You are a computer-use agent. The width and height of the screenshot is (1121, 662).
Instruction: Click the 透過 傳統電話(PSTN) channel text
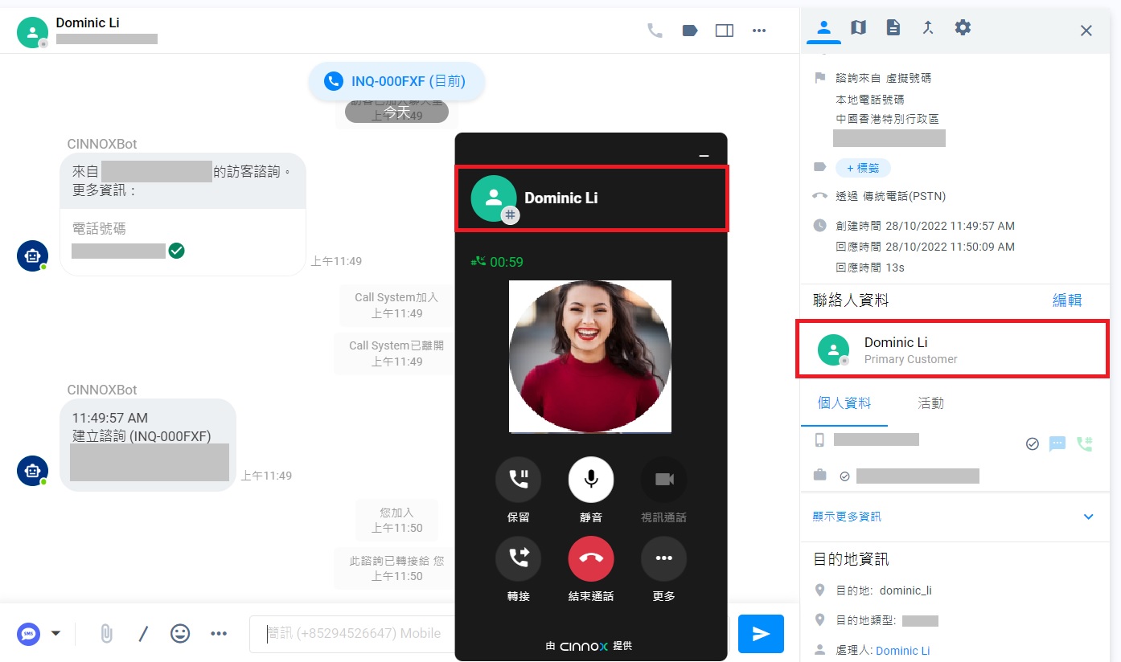pyautogui.click(x=891, y=196)
